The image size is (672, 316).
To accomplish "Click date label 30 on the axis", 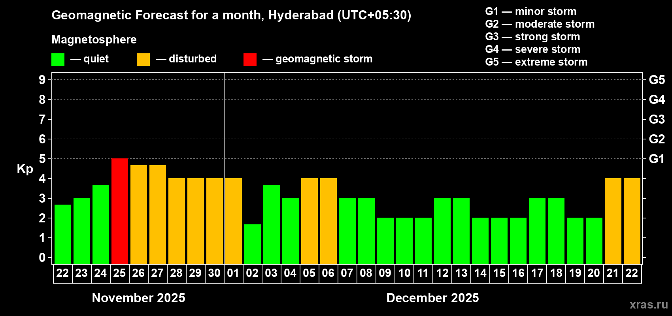I will [x=214, y=273].
